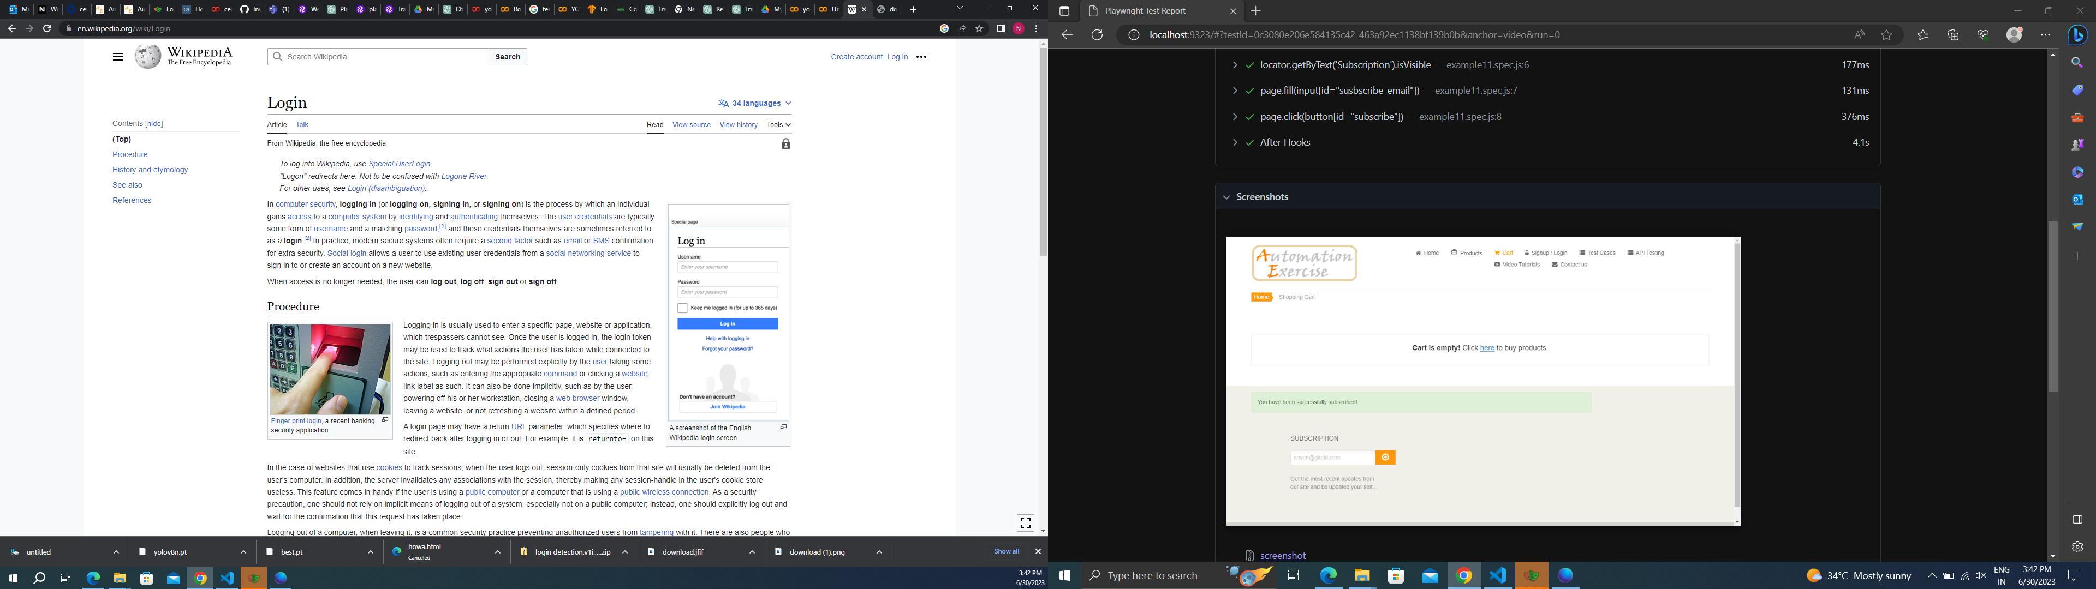Open the fingerprint login thumbnail image

[330, 369]
